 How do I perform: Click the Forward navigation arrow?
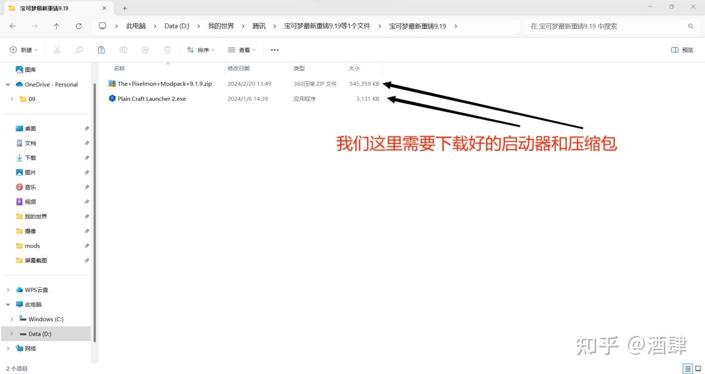(x=34, y=26)
